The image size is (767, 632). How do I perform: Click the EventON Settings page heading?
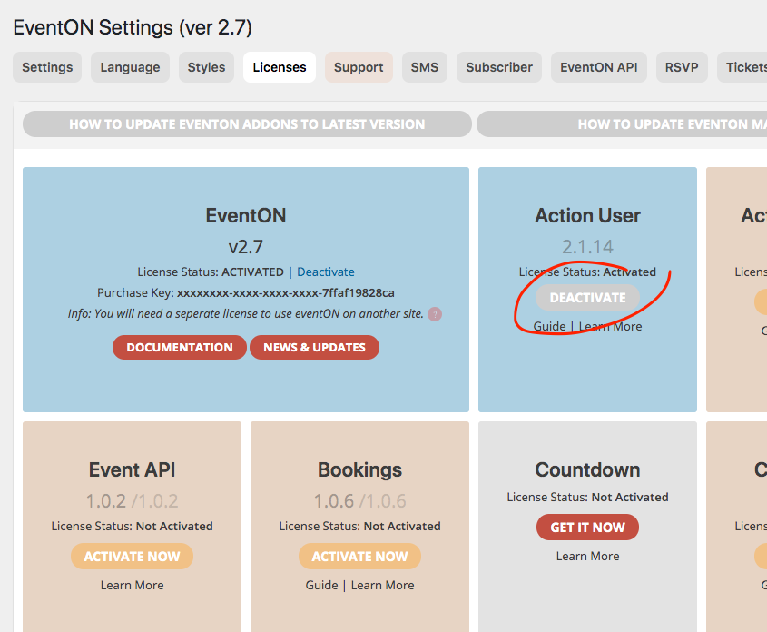(x=133, y=27)
